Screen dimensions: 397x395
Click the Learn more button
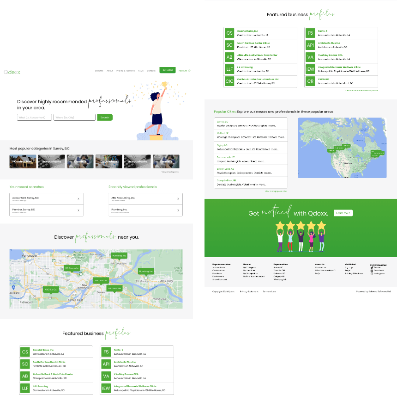343,213
